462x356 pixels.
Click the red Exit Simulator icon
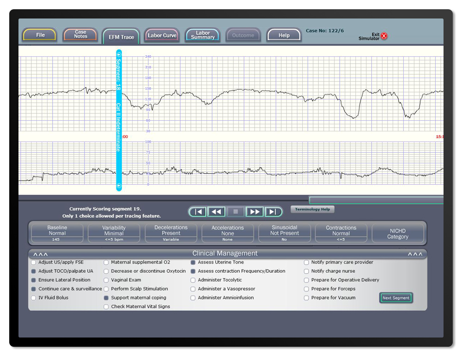[x=384, y=36]
